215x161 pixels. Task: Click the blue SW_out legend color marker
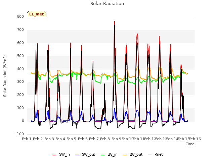77,155
